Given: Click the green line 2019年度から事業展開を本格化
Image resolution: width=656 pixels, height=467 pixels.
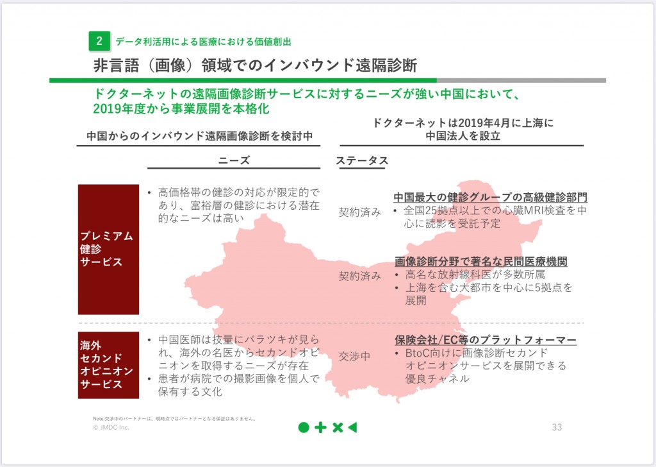Looking at the screenshot, I should click(x=181, y=108).
